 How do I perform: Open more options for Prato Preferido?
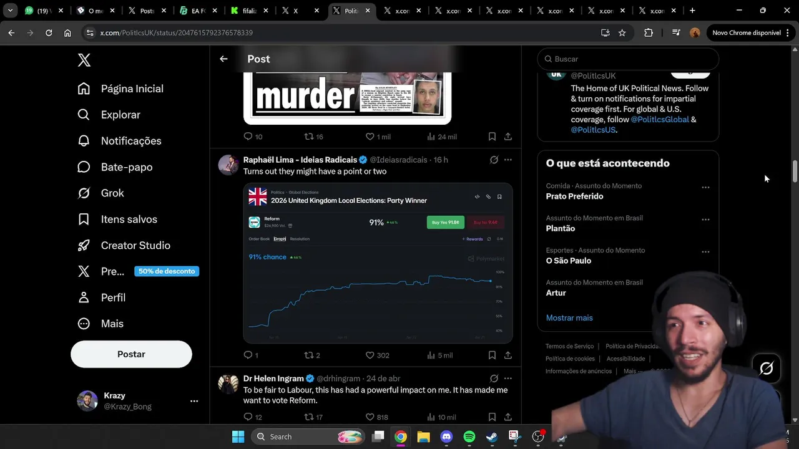click(x=705, y=187)
